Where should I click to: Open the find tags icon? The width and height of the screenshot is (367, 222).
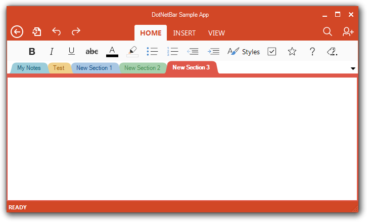(332, 51)
